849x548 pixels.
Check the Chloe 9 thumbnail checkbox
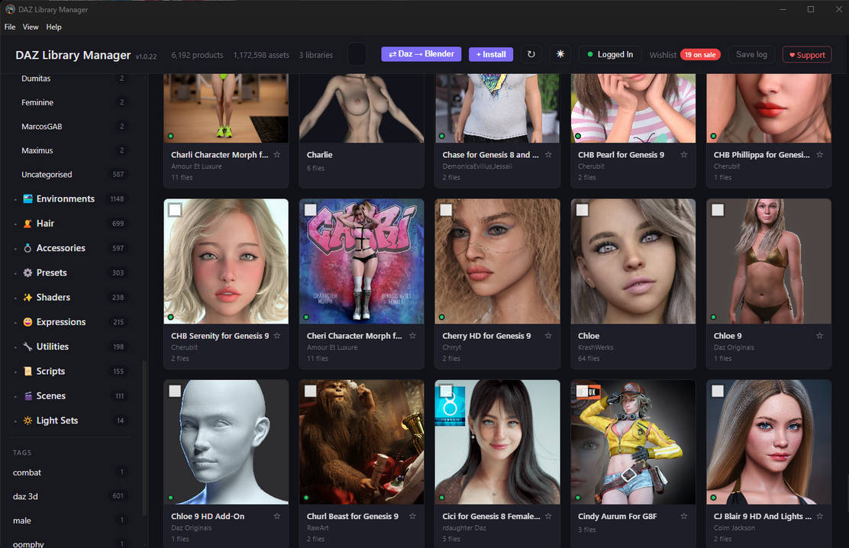coord(718,210)
